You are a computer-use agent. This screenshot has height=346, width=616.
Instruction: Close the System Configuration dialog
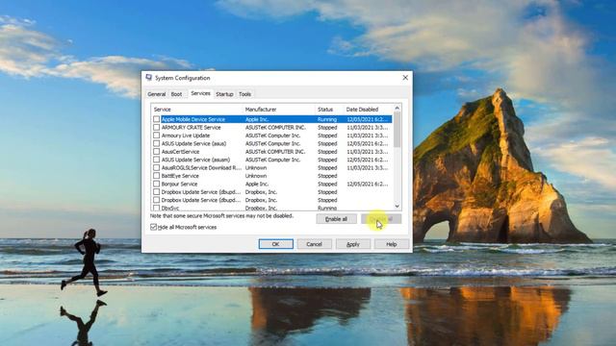pyautogui.click(x=405, y=78)
